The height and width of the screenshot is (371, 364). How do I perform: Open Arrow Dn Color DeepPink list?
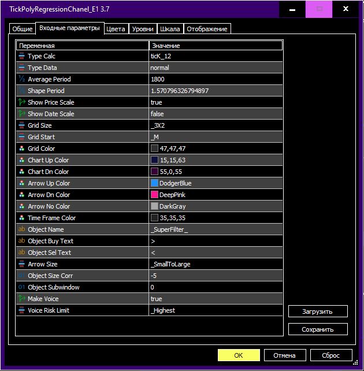pyautogui.click(x=216, y=195)
